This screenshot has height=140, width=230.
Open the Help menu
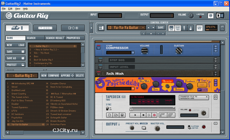pyautogui.click(x=25, y=9)
